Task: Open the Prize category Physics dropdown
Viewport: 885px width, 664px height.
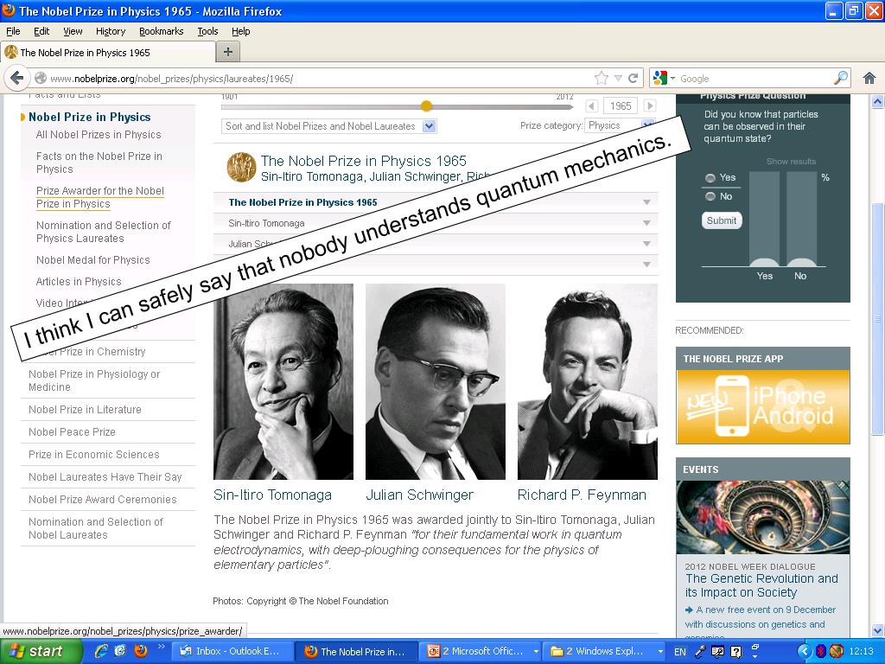Action: pos(620,125)
